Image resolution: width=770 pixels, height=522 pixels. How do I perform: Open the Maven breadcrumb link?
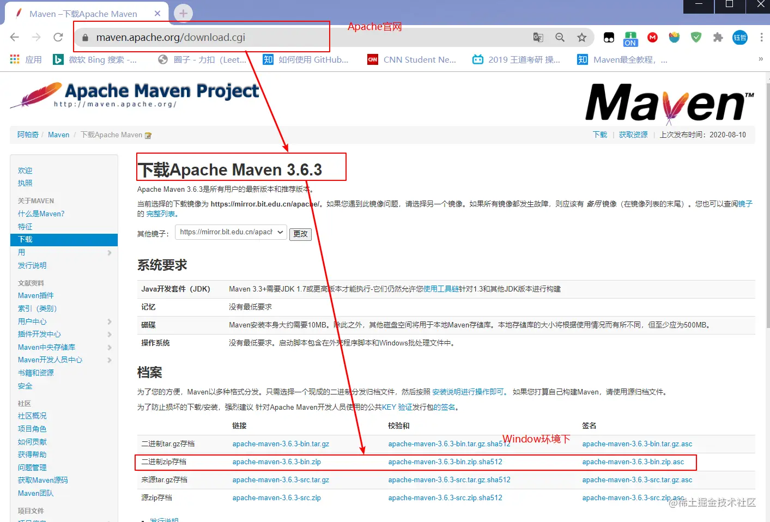point(59,135)
